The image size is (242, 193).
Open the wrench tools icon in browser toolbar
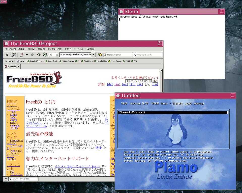coord(14,55)
